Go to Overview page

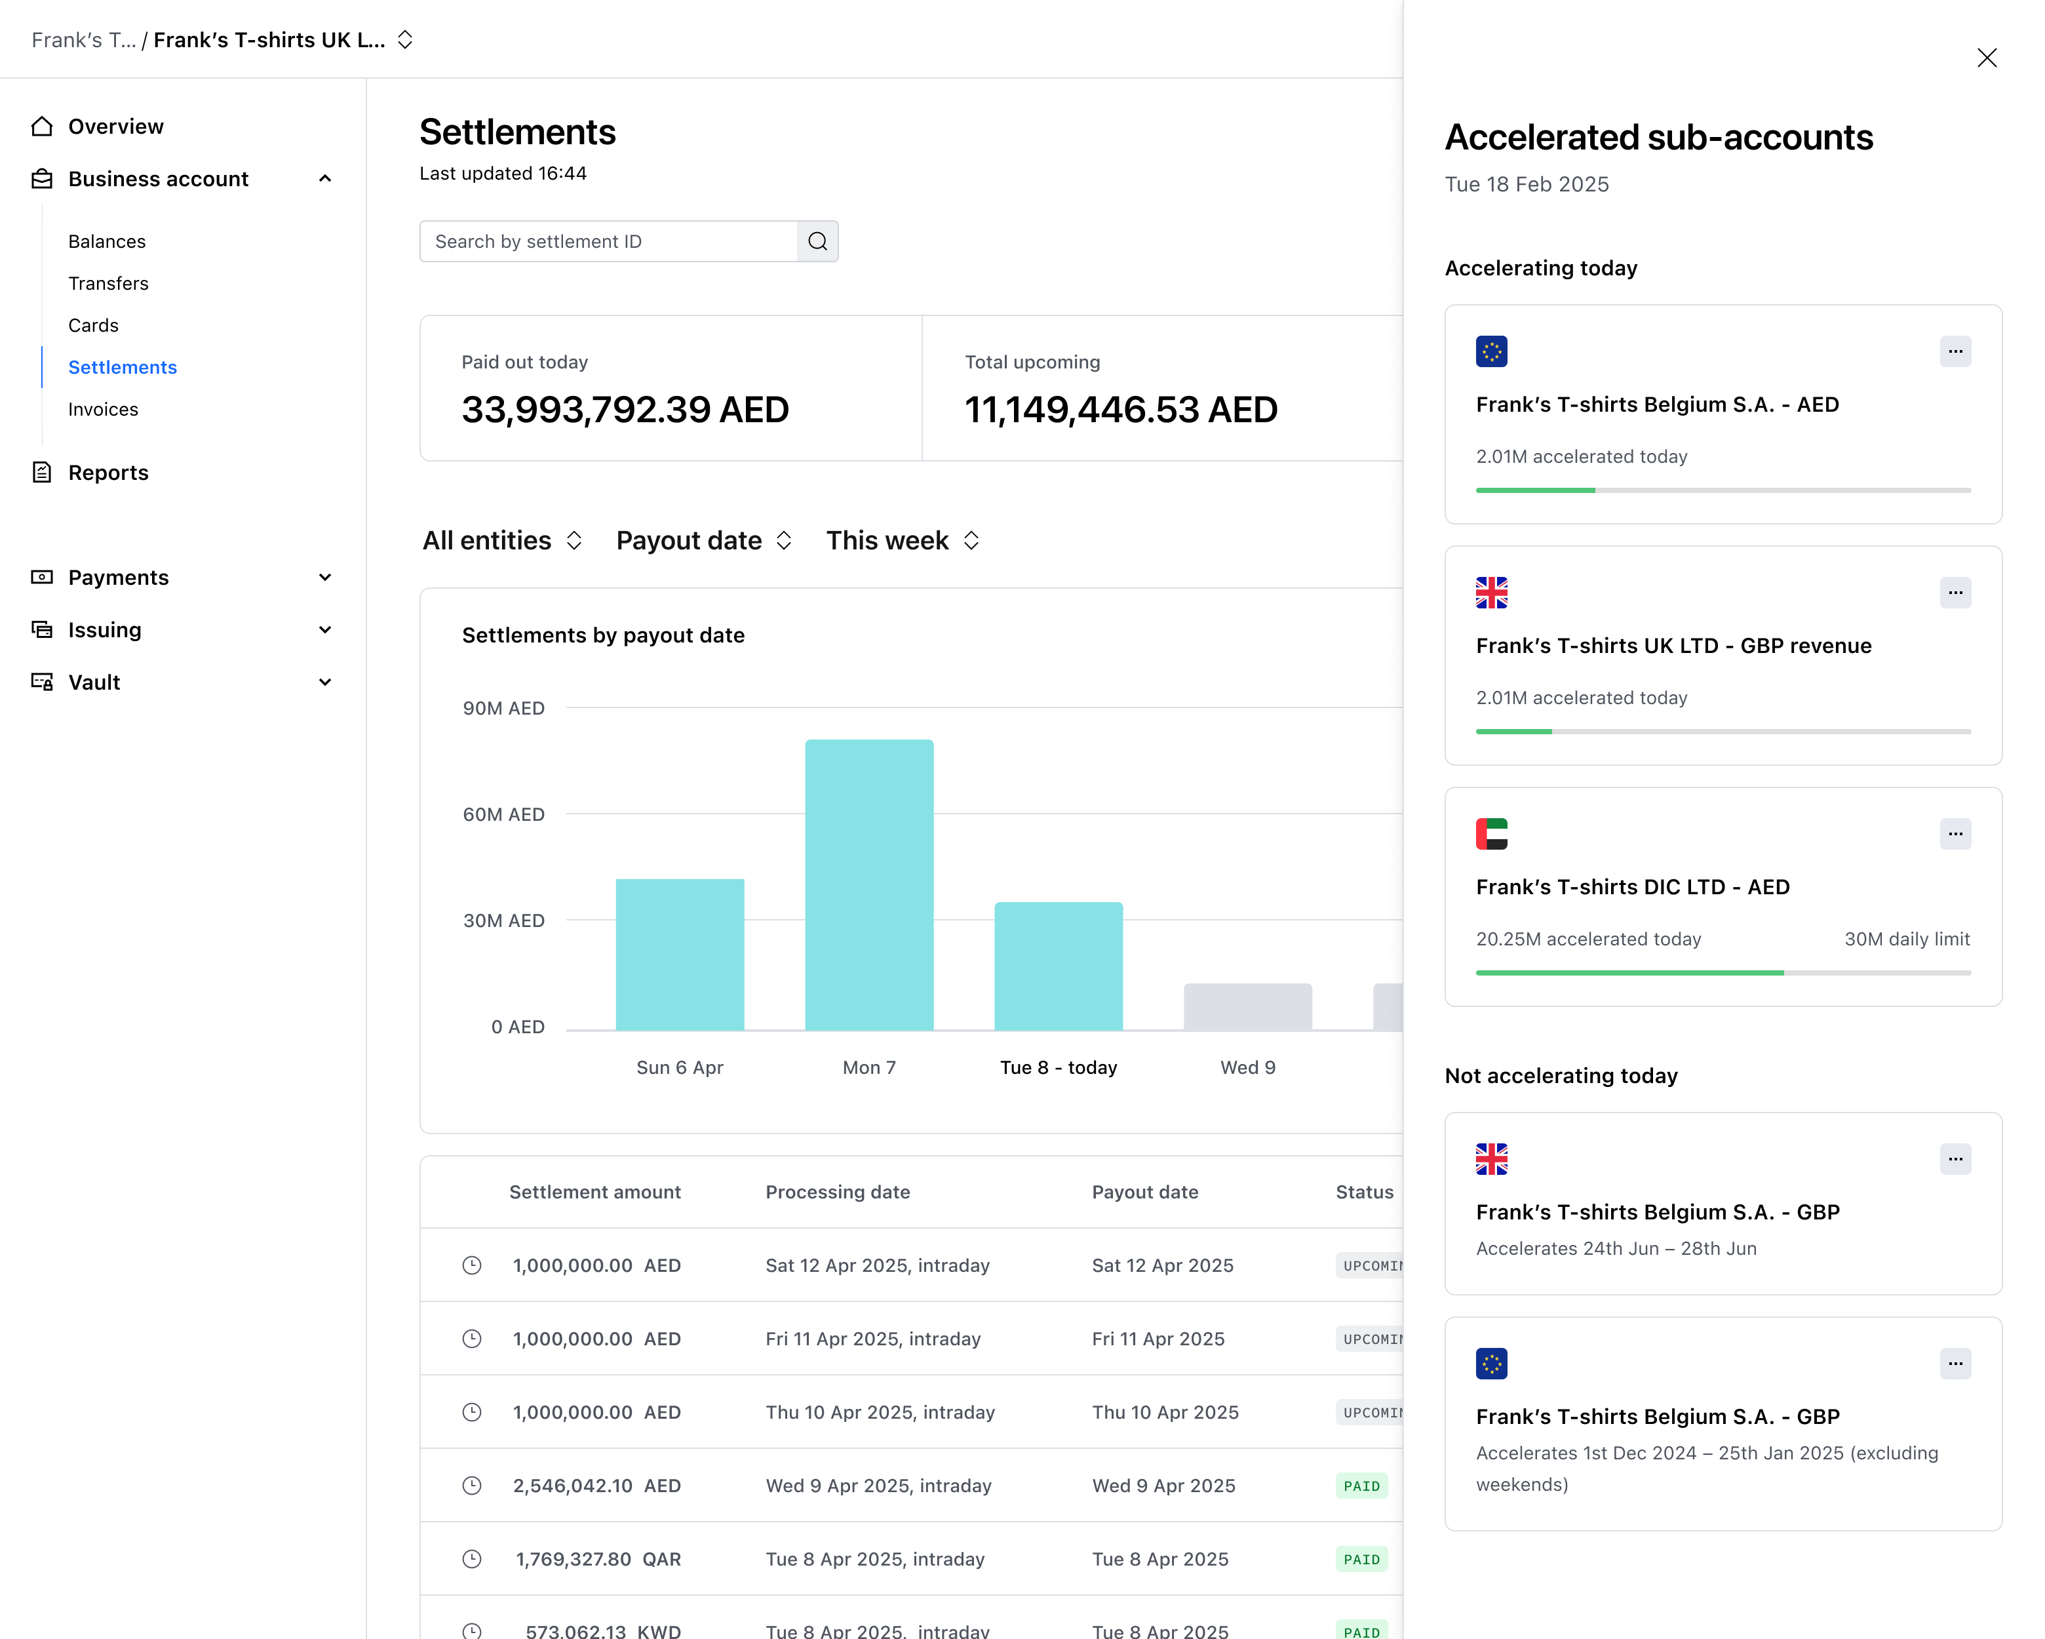(116, 126)
